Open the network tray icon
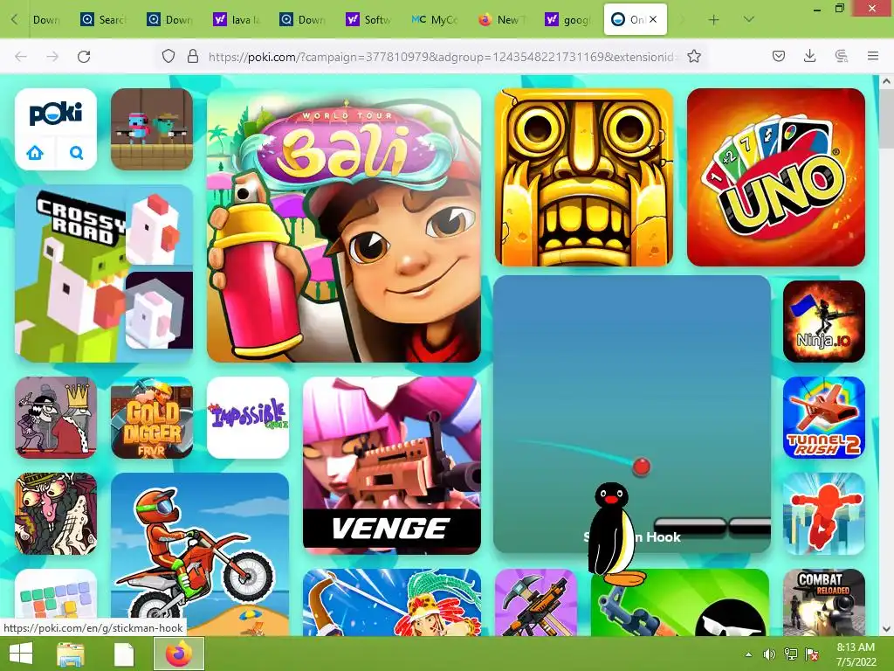This screenshot has width=894, height=671. (x=790, y=654)
